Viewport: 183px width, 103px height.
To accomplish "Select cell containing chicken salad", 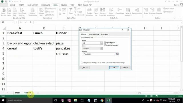I will click(44, 43).
